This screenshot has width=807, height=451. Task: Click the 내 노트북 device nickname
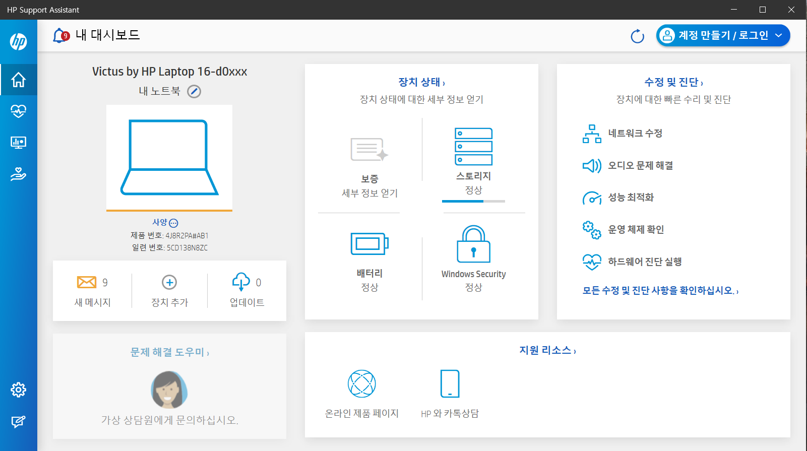click(x=159, y=91)
